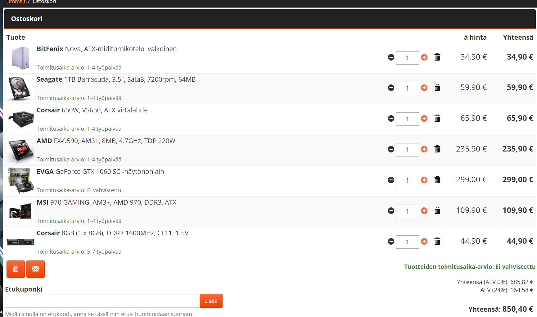Click the Seagate hard drive thumbnail

(20, 88)
